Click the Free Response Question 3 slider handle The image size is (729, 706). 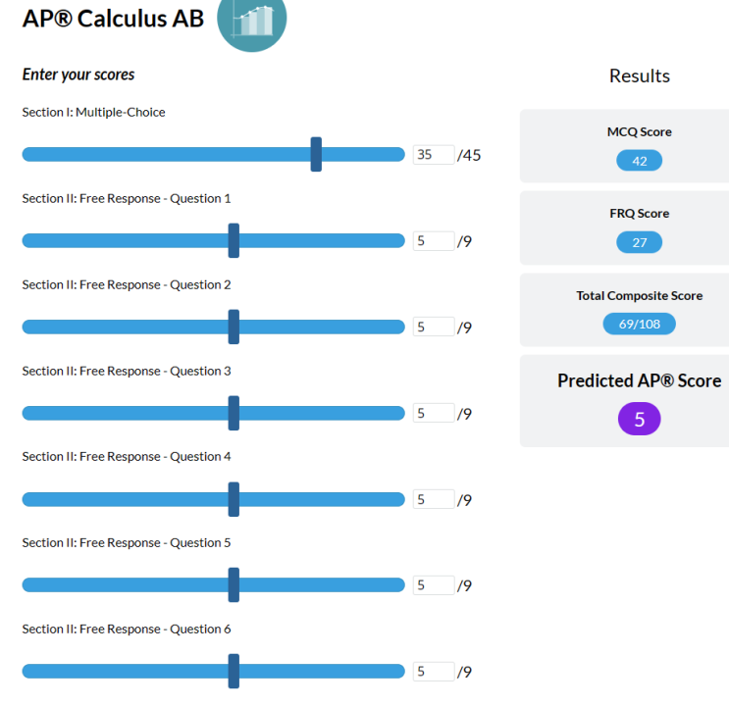click(234, 413)
